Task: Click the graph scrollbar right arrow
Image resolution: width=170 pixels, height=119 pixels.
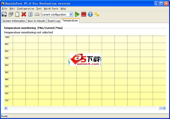Action: coord(164,108)
